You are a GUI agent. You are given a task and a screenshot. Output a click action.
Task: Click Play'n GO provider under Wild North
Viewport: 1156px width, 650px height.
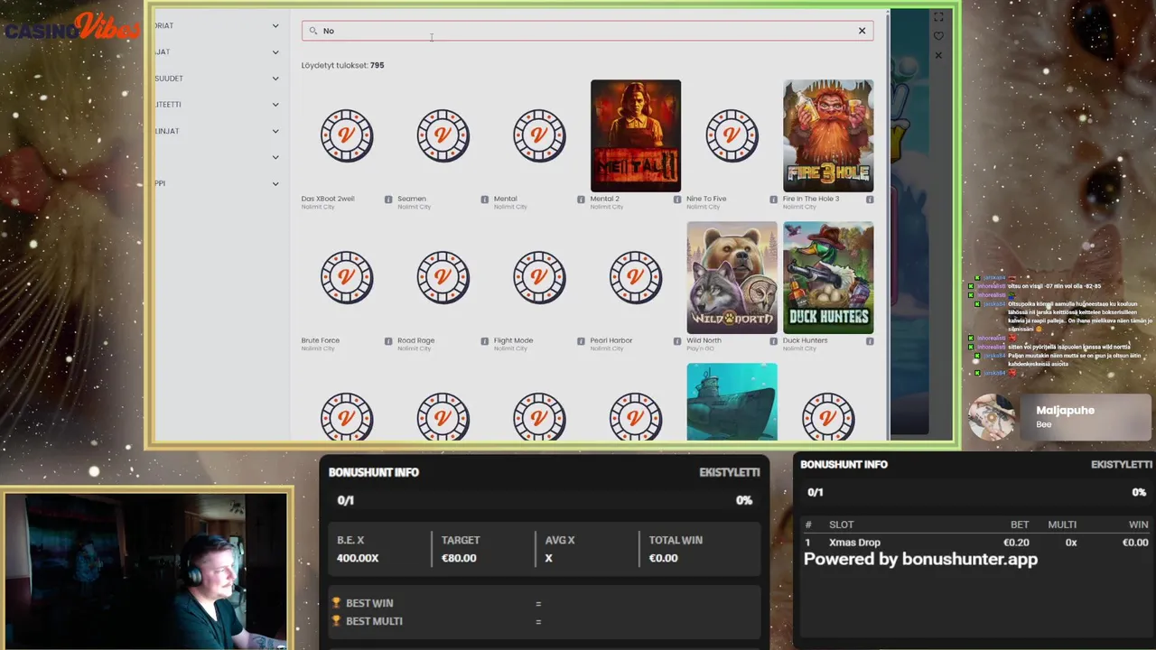pyautogui.click(x=700, y=348)
